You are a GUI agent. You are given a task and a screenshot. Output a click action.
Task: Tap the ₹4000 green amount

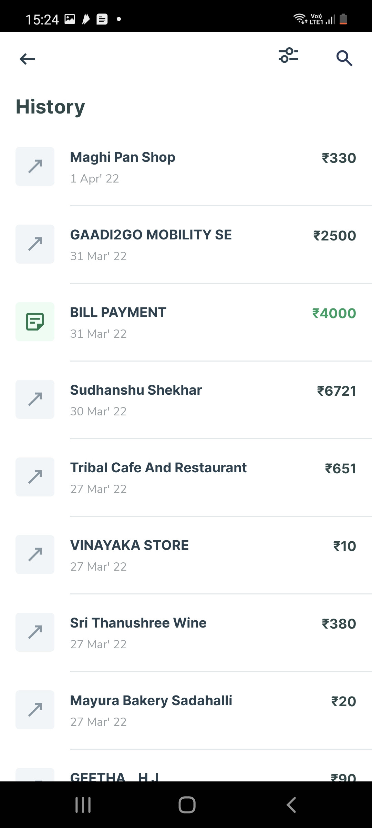(334, 313)
